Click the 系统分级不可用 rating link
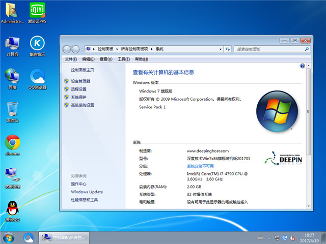The width and height of the screenshot is (326, 244). 200,166
